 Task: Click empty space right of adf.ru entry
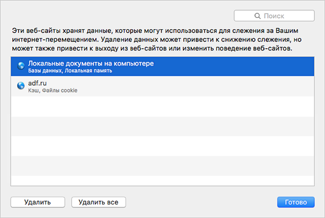(x=196, y=86)
